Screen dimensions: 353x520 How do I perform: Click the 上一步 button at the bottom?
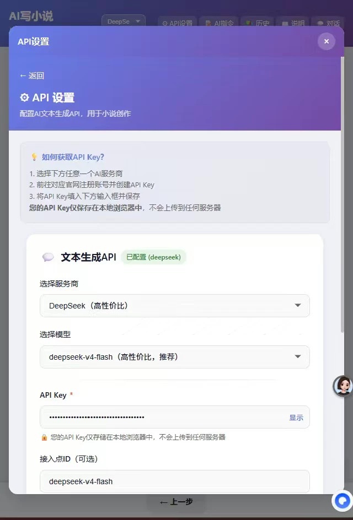pyautogui.click(x=175, y=502)
